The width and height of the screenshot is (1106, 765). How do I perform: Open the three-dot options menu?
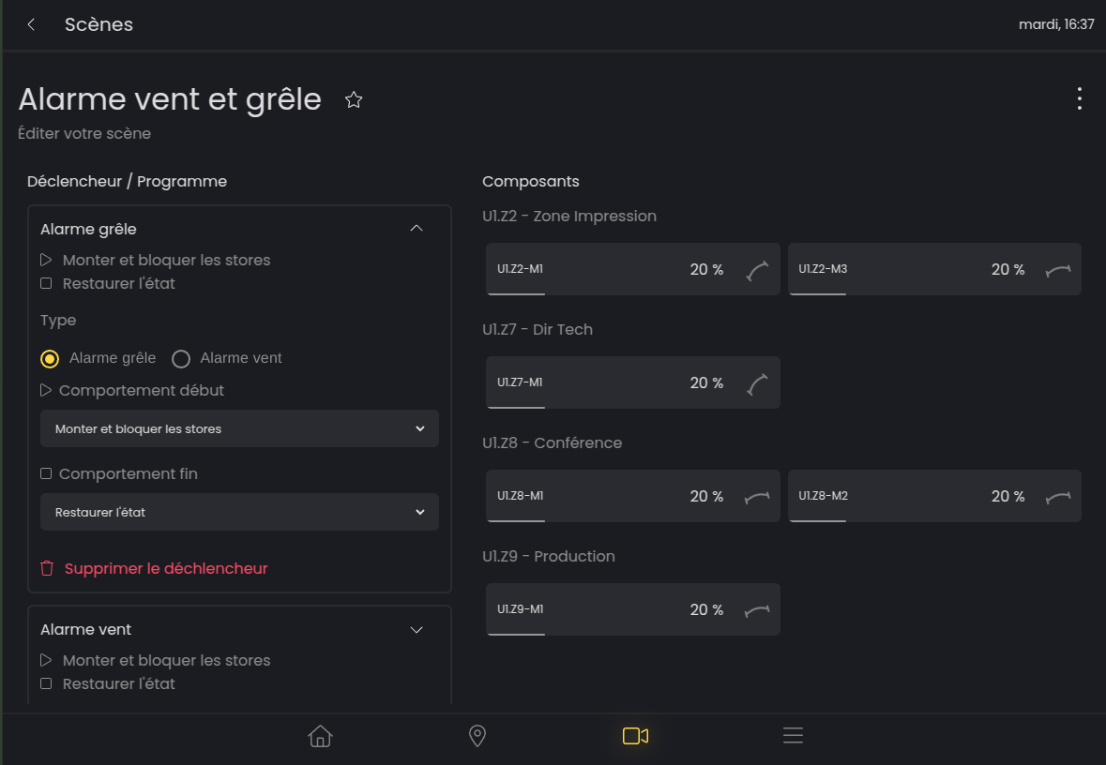click(1080, 98)
